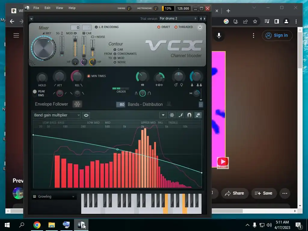Viewport: 308px width, 231px height.
Task: Open the Growling carrier preset dropdown
Action: point(54,196)
